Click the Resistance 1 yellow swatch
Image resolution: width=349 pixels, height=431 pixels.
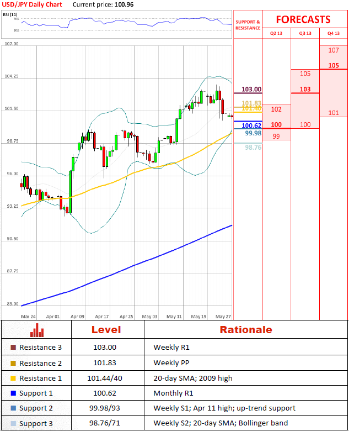pos(13,378)
